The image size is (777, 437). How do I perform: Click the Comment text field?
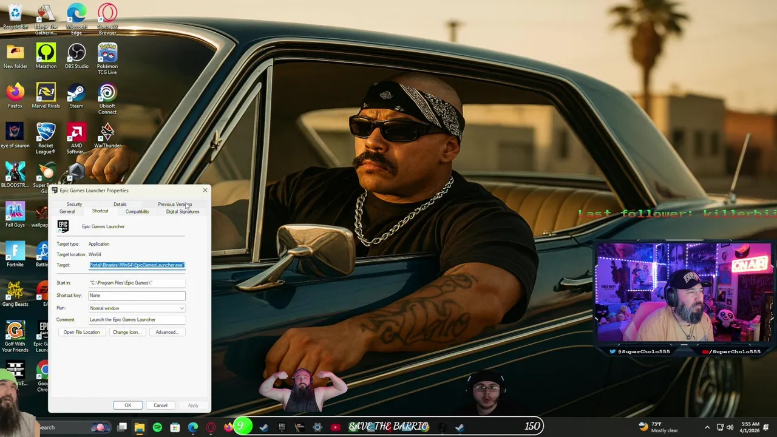pos(137,320)
